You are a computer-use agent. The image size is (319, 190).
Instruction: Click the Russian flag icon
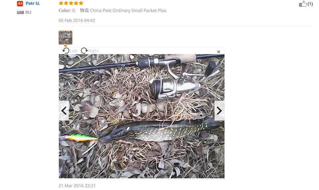coord(20,12)
